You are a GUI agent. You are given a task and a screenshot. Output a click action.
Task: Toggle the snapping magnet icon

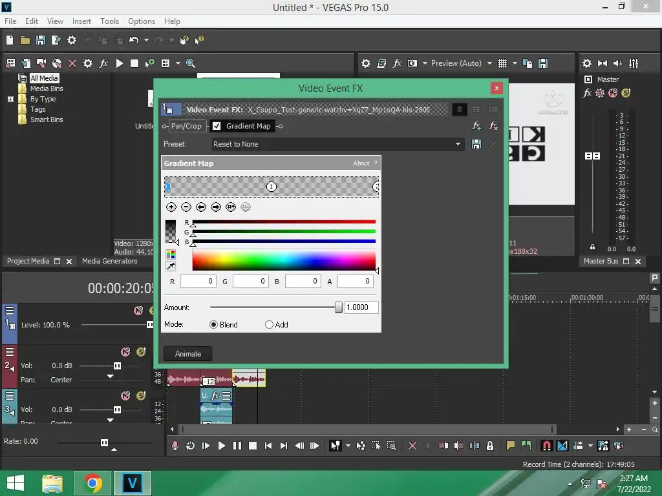546,446
